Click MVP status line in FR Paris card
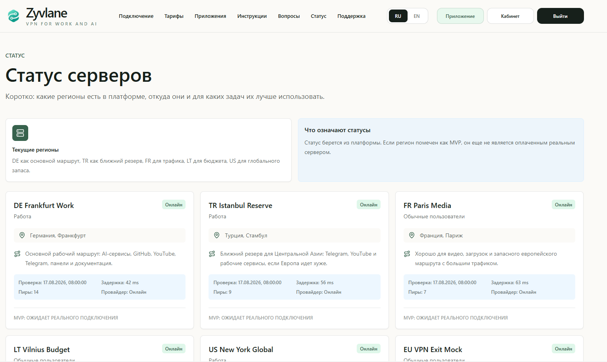Screen dimensions: 607x362 click(456, 318)
